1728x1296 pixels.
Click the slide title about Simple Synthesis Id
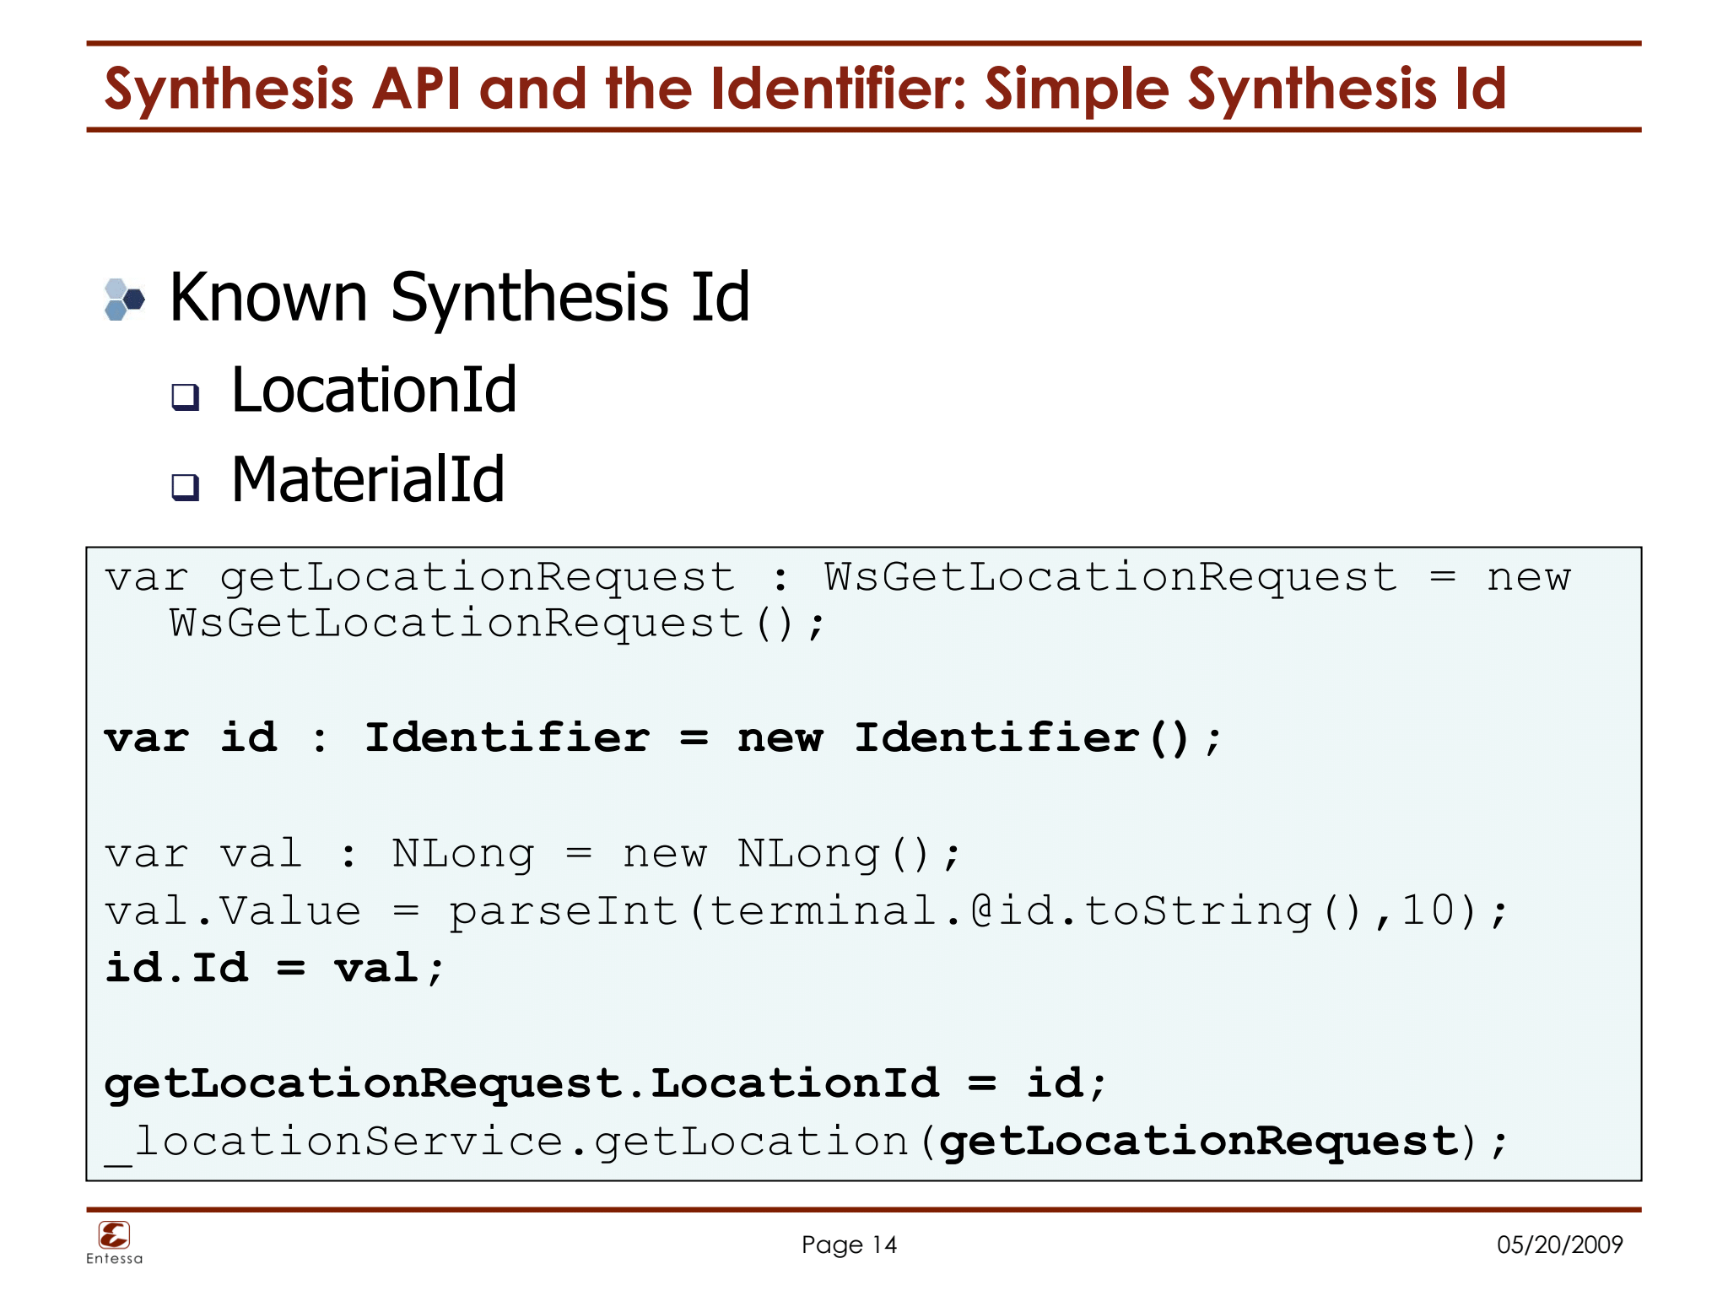[805, 89]
